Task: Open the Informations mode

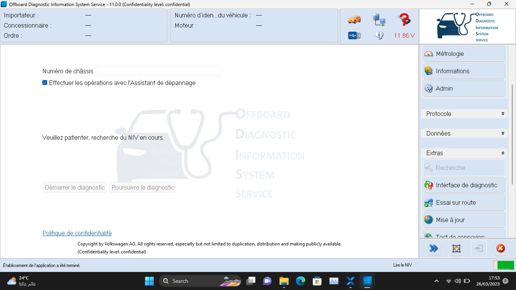Action: [464, 71]
